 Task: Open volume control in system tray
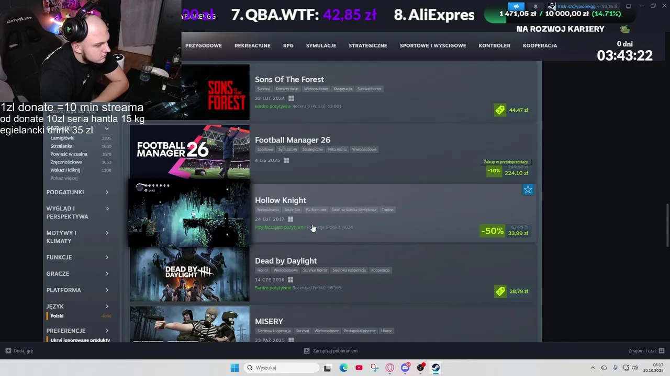(634, 368)
